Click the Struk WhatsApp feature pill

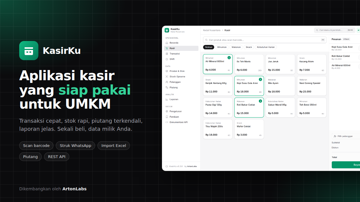coord(76,146)
